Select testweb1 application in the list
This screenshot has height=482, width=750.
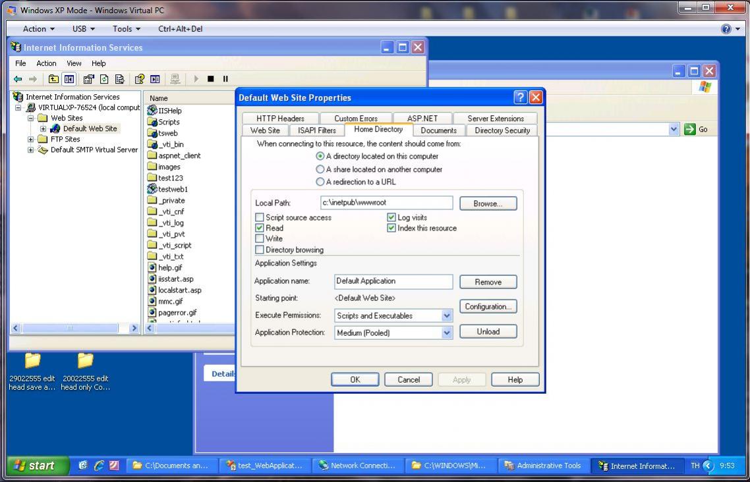point(168,189)
